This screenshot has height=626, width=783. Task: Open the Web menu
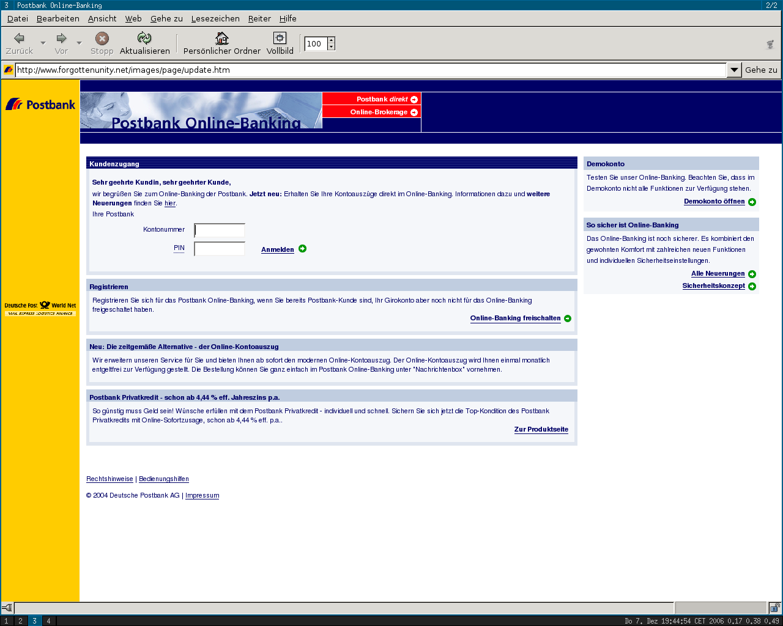point(133,18)
